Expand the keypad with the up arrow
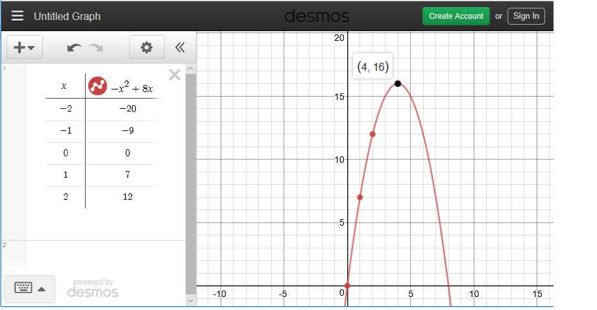Image resolution: width=597 pixels, height=310 pixels. 42,289
